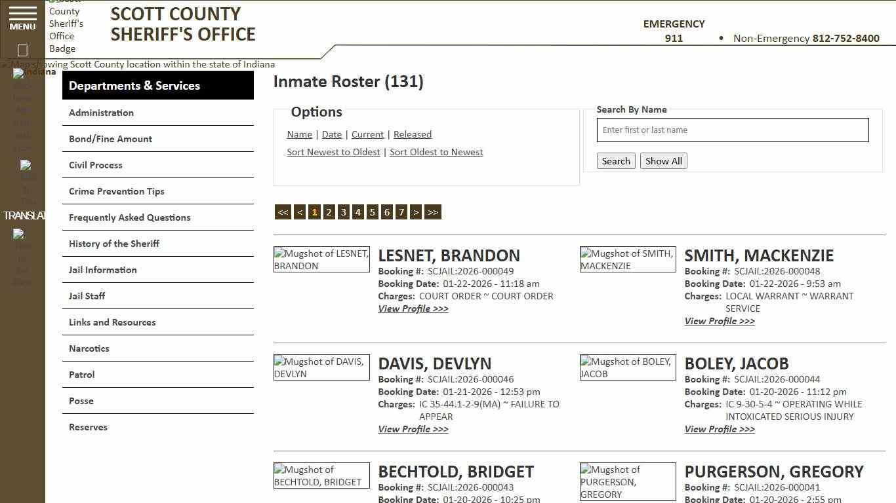
Task: Click the mugshot of BOLEY, JACOB
Action: (627, 367)
